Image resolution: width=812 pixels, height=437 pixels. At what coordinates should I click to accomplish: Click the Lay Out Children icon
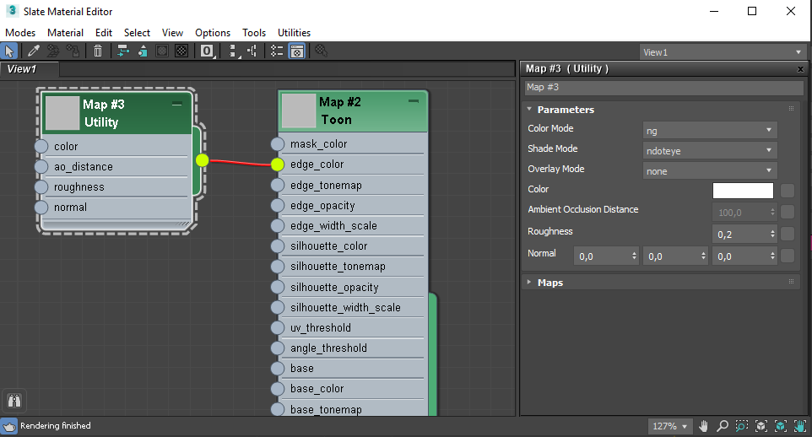[252, 51]
